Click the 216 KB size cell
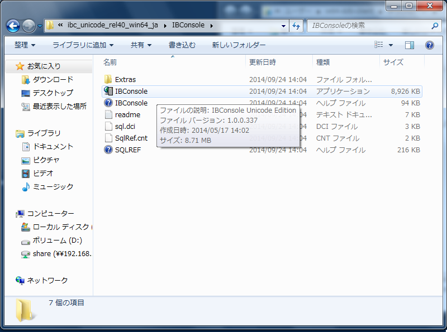This screenshot has height=332, width=447. 408,150
